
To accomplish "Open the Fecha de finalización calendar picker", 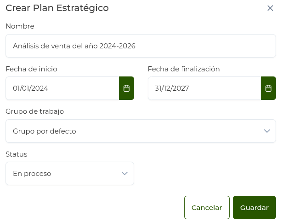I will pos(268,88).
